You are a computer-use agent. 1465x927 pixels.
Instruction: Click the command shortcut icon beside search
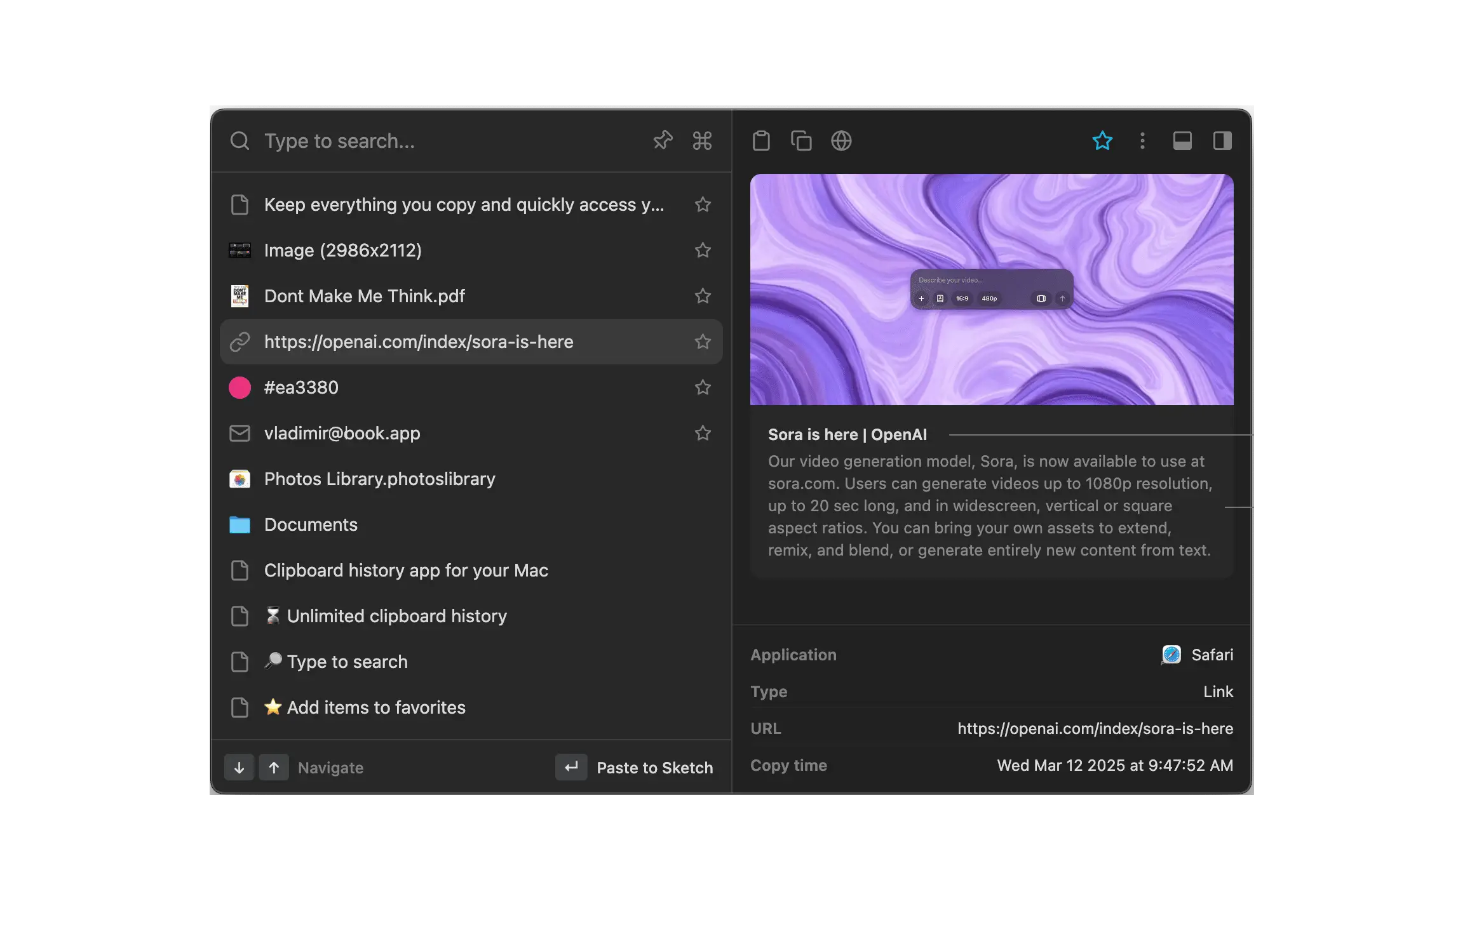click(x=702, y=140)
